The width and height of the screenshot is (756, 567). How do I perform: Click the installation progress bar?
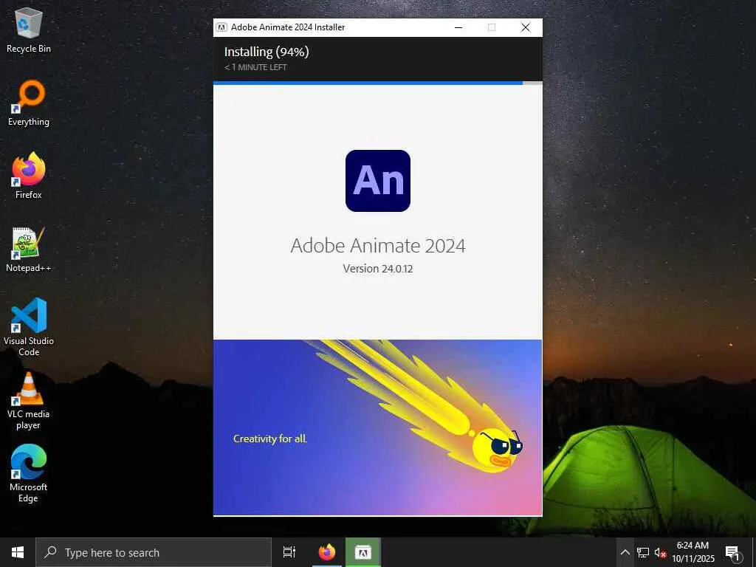coord(377,83)
